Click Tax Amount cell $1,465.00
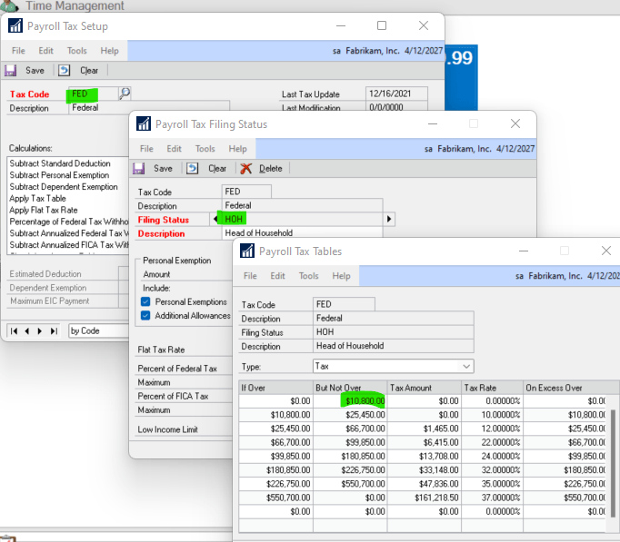 (x=425, y=429)
